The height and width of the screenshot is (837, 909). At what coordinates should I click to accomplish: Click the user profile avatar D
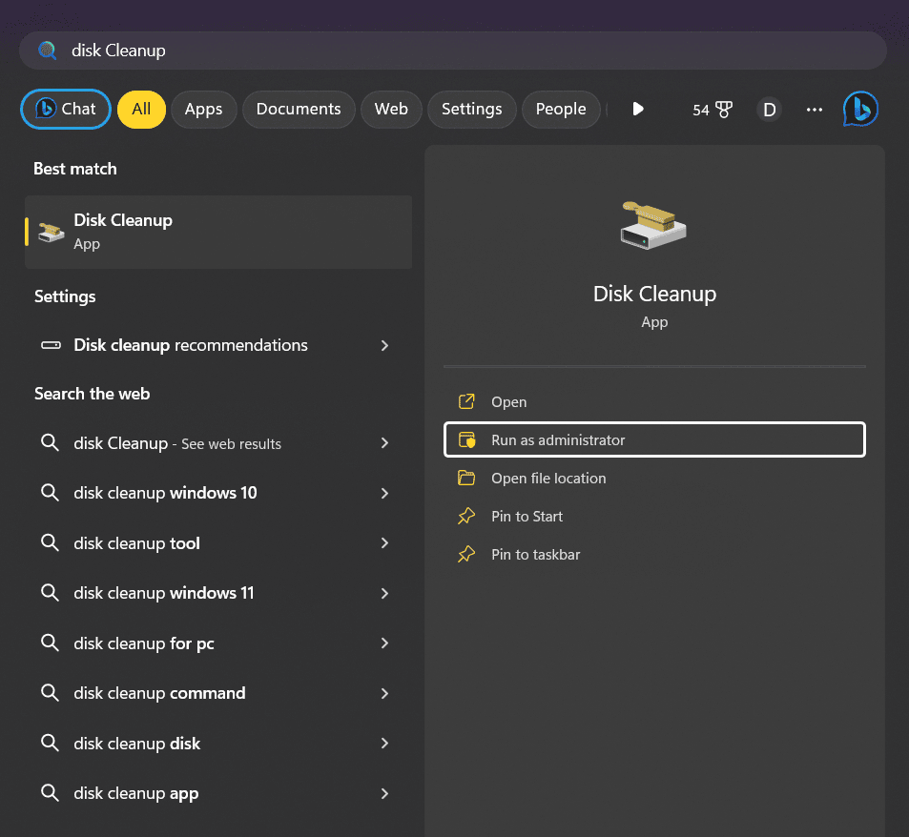click(x=769, y=109)
